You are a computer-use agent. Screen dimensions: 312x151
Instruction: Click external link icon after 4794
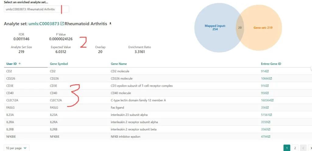269,136
